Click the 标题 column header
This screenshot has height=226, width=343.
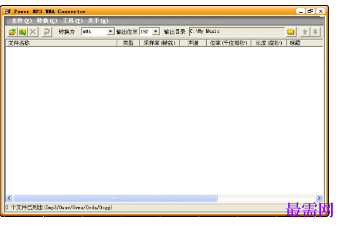[x=305, y=43]
